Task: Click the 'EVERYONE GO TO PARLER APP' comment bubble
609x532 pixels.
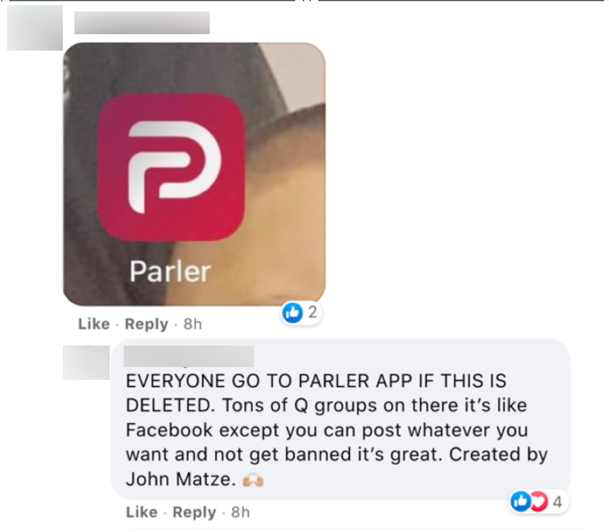Action: coord(341,419)
